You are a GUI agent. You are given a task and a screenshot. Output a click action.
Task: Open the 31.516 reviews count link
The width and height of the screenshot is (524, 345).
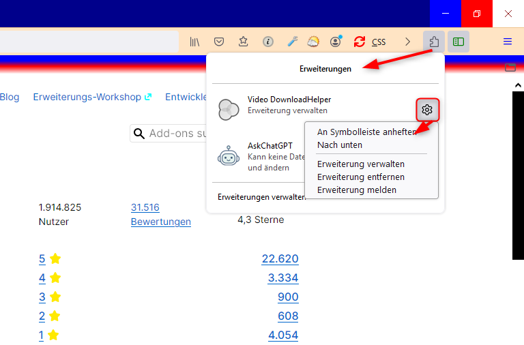[145, 207]
